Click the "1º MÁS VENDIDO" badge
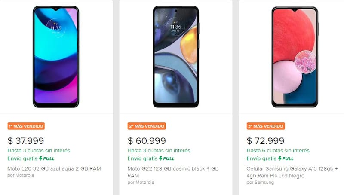 26,126
